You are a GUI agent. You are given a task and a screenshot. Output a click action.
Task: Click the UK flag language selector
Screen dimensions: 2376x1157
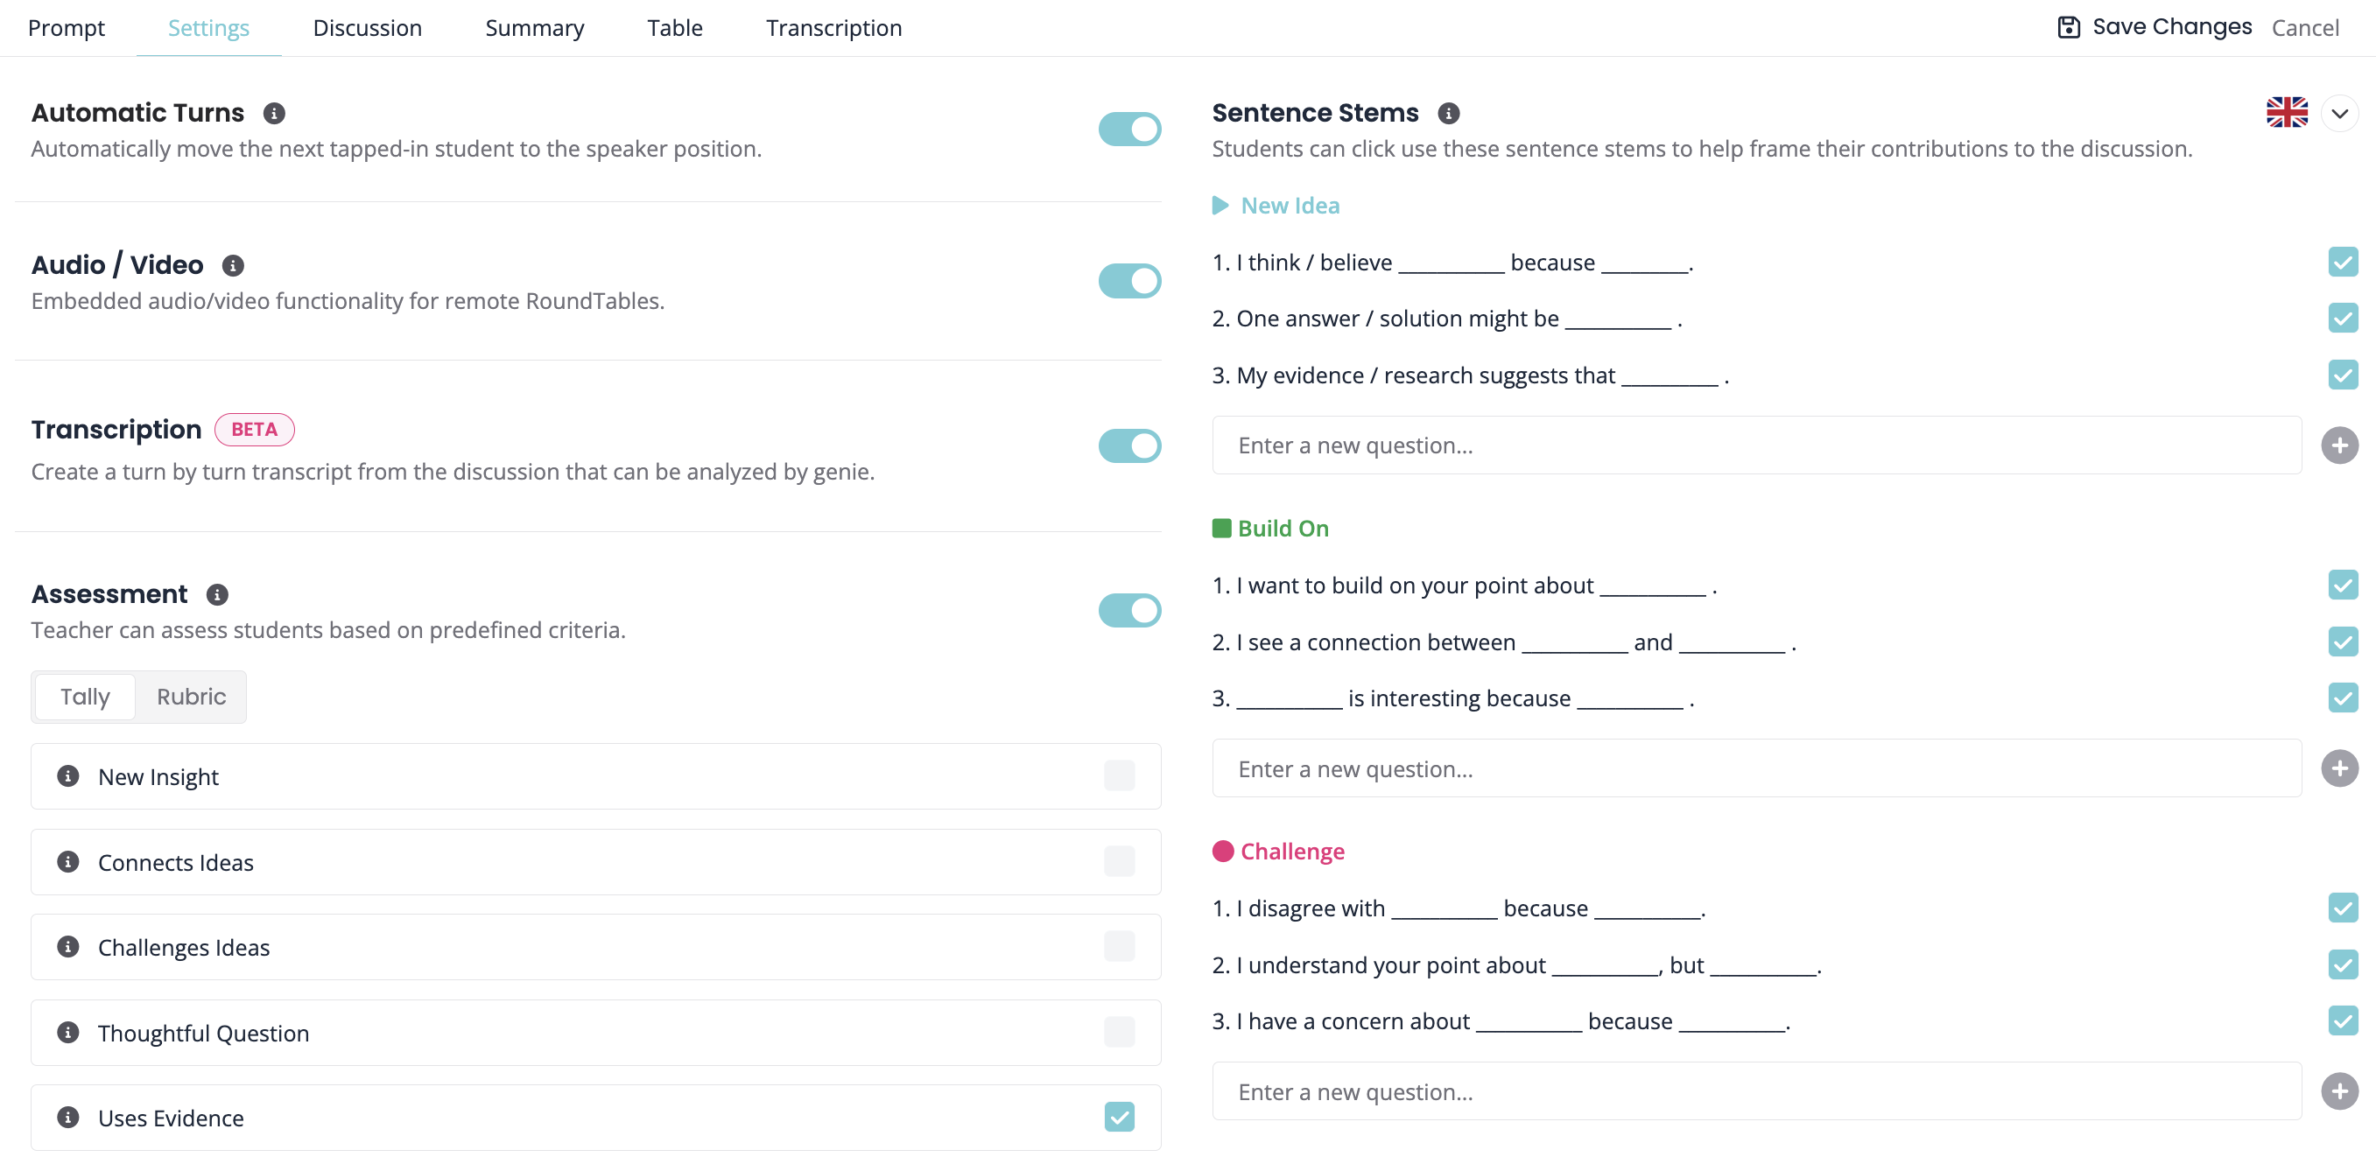click(x=2287, y=113)
